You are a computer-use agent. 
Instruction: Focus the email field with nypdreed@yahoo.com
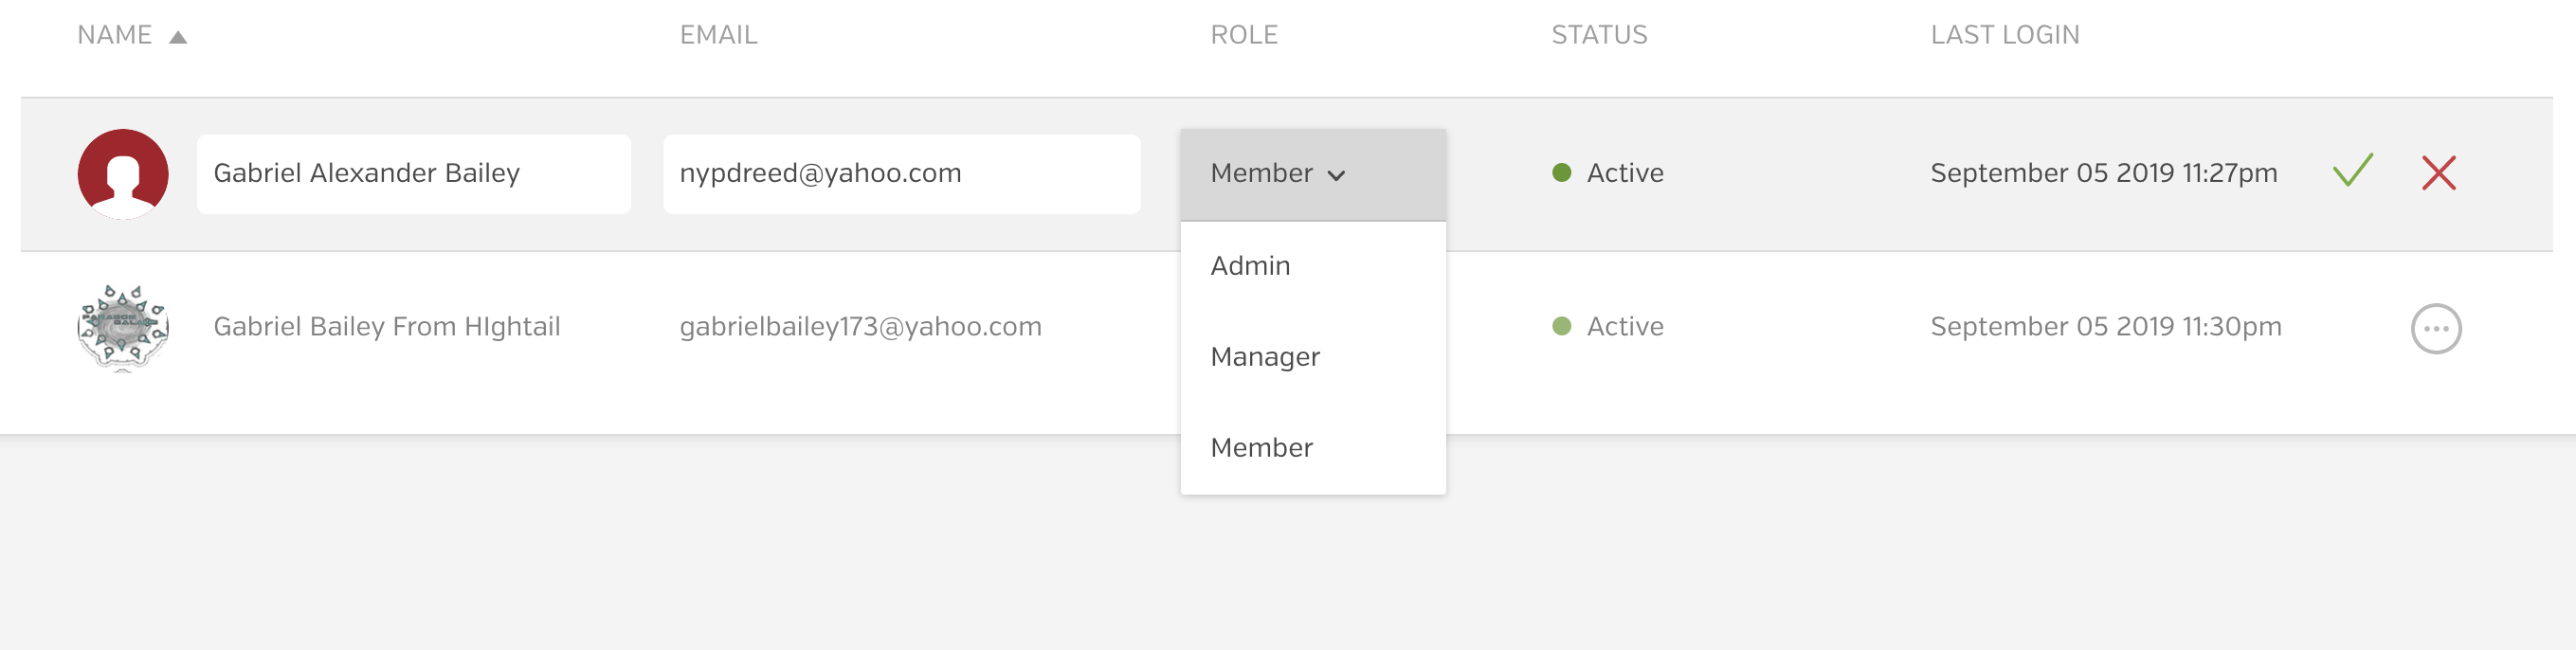(x=901, y=174)
